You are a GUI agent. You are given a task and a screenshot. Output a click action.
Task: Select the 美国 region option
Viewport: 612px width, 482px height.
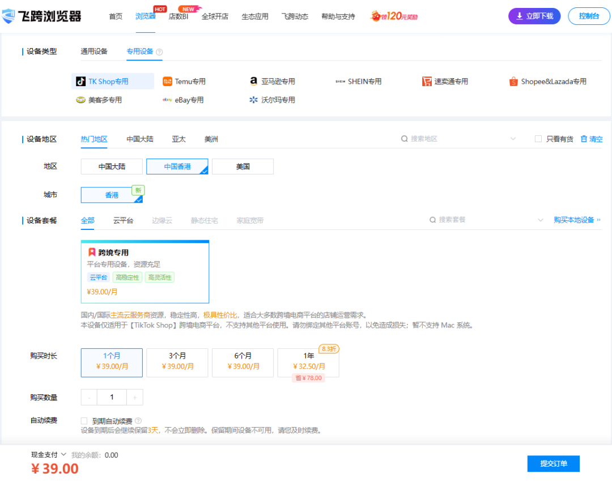243,167
